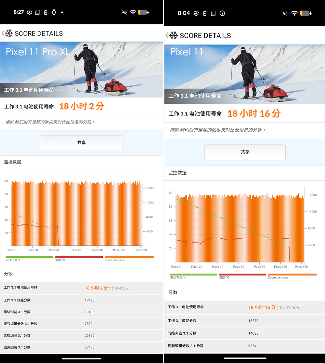
Task: Tap settings gear in the 8:04 status bar
Action: 196,13
